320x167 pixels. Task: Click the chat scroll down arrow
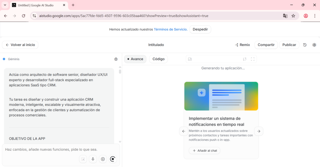point(120,142)
